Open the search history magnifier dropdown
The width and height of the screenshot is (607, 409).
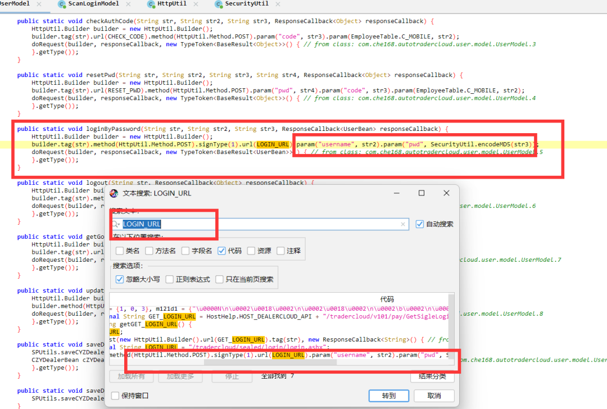coord(116,224)
